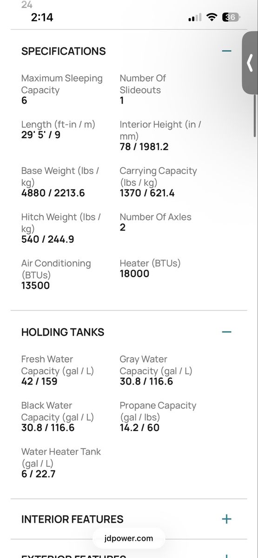Select the SPECIFICATIONS section heading
Viewport: 258px width, 558px height.
click(x=64, y=51)
